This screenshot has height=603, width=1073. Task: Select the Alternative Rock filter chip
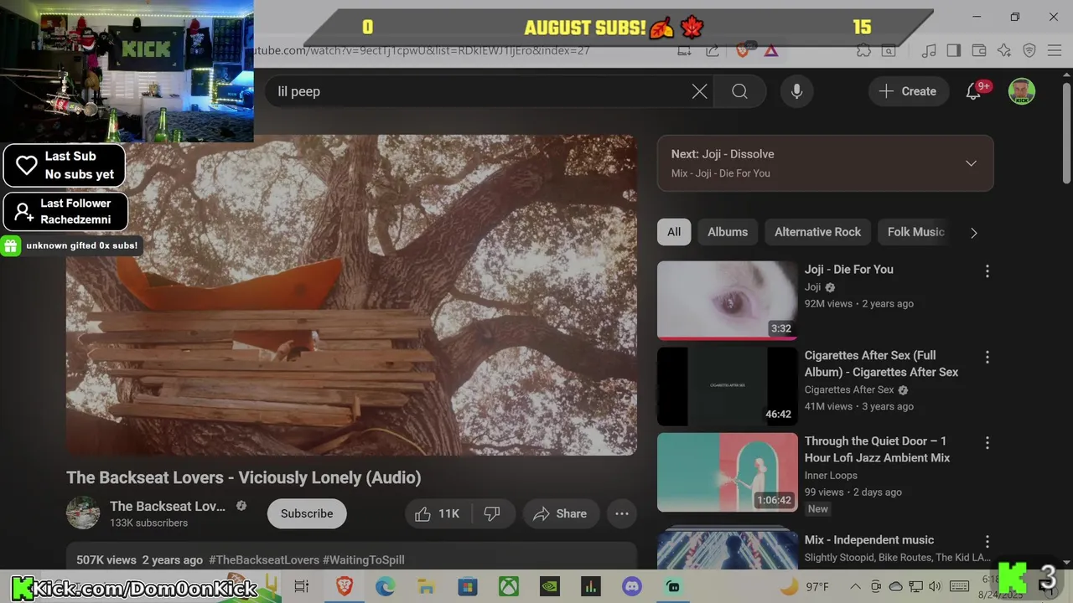tap(817, 232)
